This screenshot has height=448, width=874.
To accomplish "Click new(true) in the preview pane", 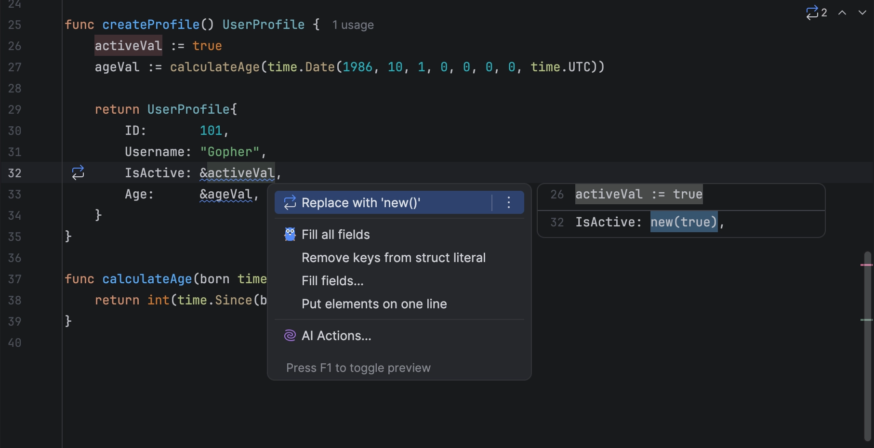I will coord(683,222).
